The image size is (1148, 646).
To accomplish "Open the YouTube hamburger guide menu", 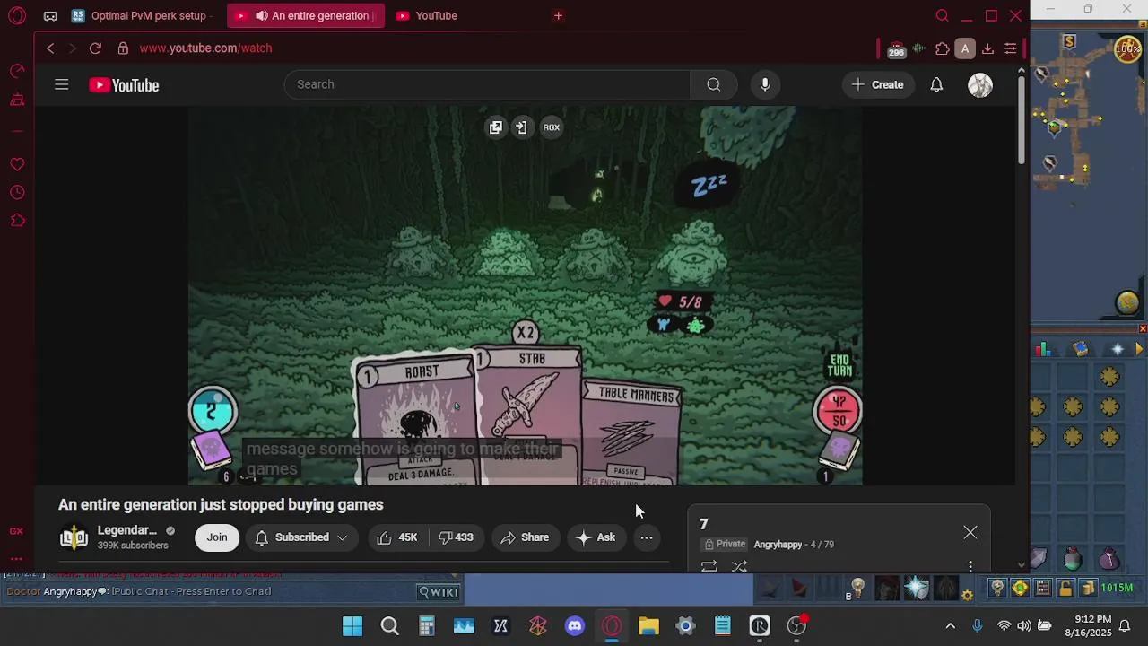I will (61, 84).
